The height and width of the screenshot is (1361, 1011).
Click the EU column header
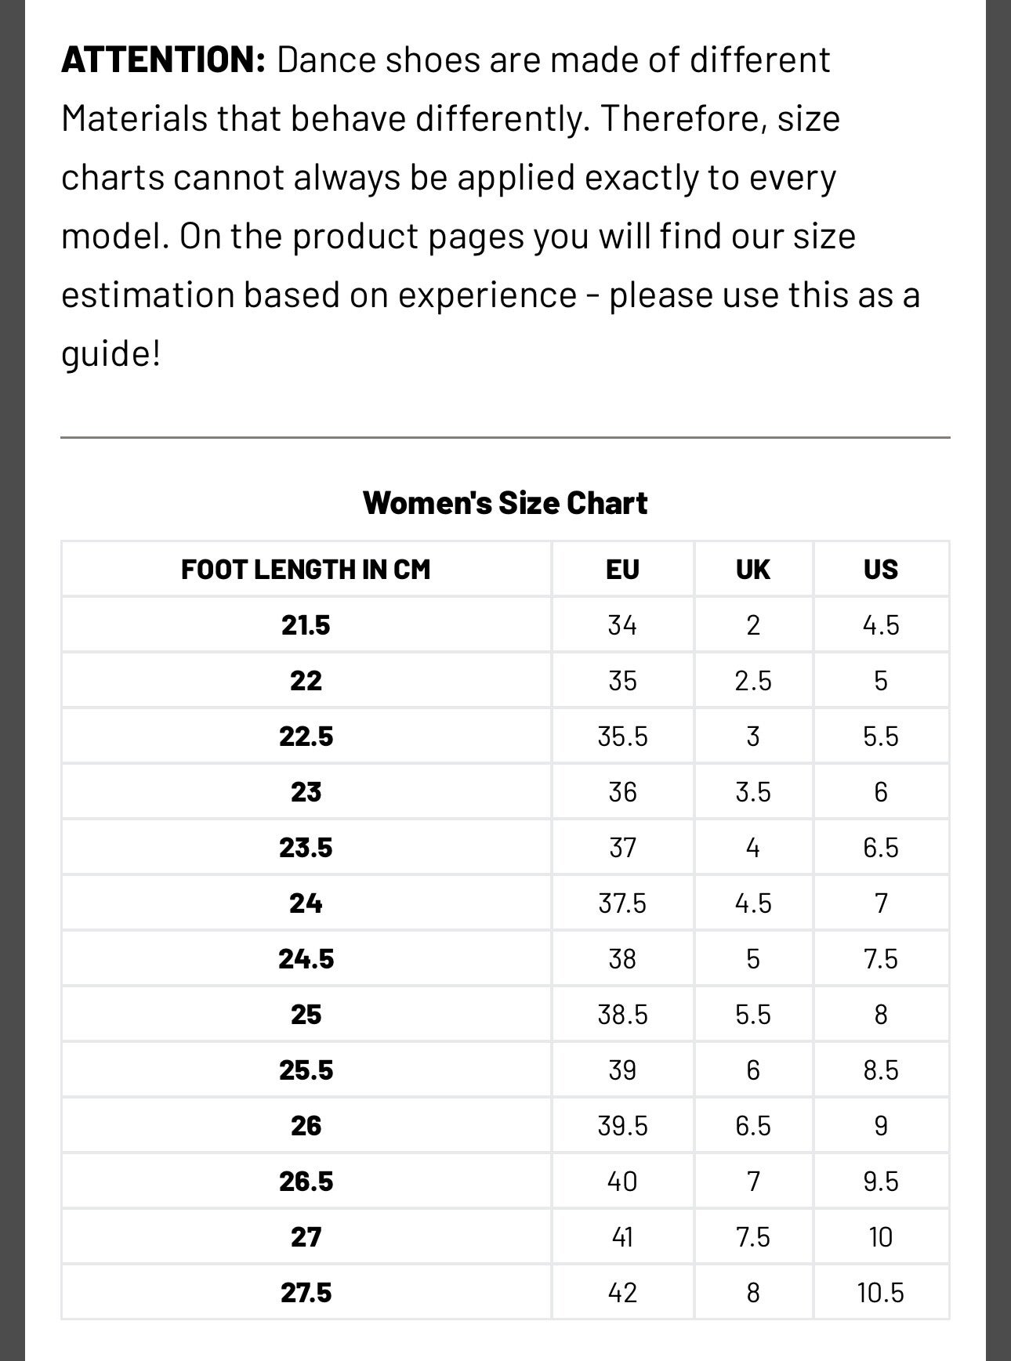pyautogui.click(x=622, y=569)
